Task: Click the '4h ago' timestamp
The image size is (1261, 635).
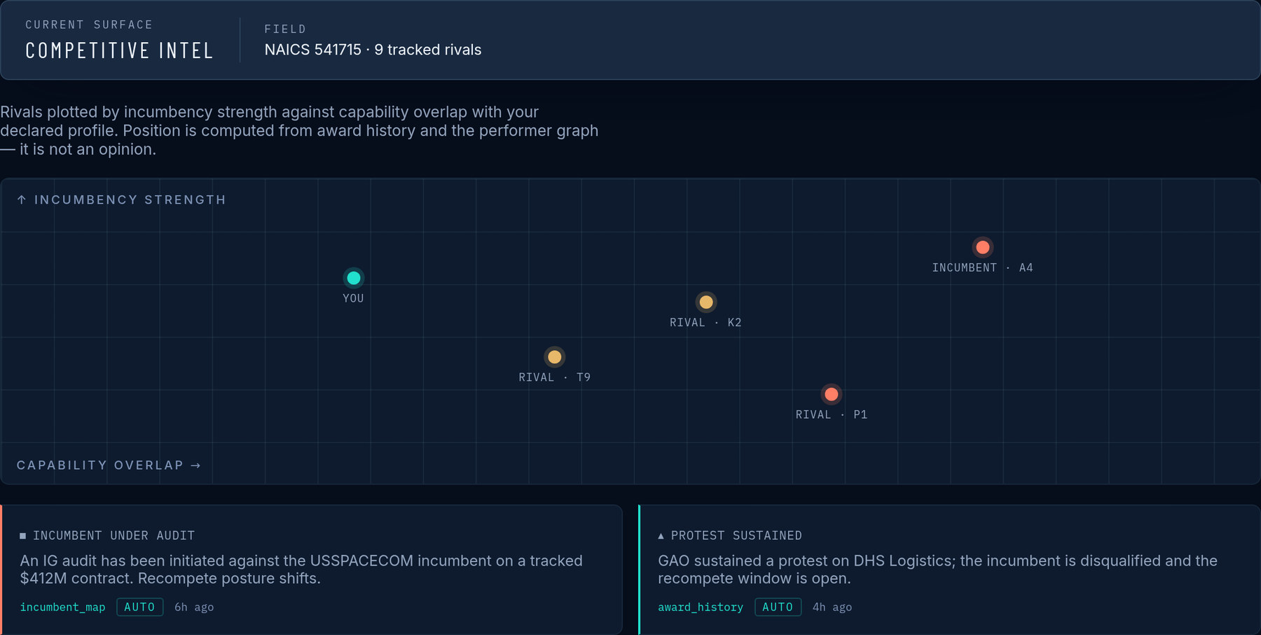Action: click(832, 607)
